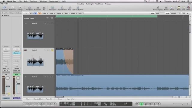Click the Pause transport button
192x108 pixels.
point(50,104)
